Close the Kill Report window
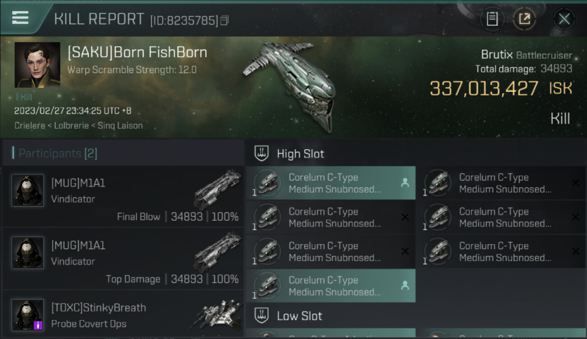The height and width of the screenshot is (339, 587). [x=564, y=19]
